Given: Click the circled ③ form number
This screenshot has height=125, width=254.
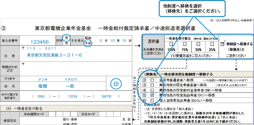Looking at the screenshot, I should (4, 28).
